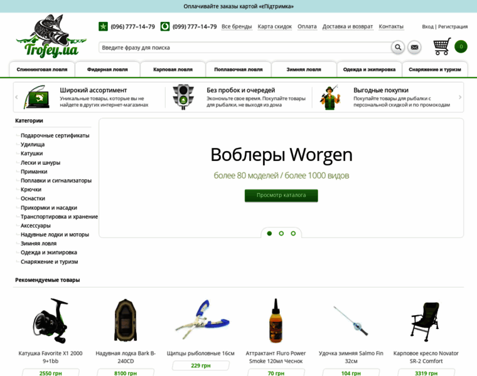
Task: Click the Bark B-240CD boat image
Action: point(126,320)
